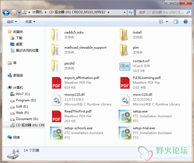This screenshot has height=163, width=194.
Task: Click the CD drive icon in details pane
Action: click(x=13, y=154)
